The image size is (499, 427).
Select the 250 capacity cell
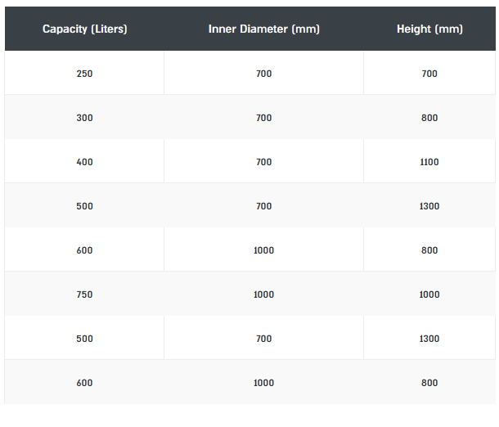coord(84,74)
